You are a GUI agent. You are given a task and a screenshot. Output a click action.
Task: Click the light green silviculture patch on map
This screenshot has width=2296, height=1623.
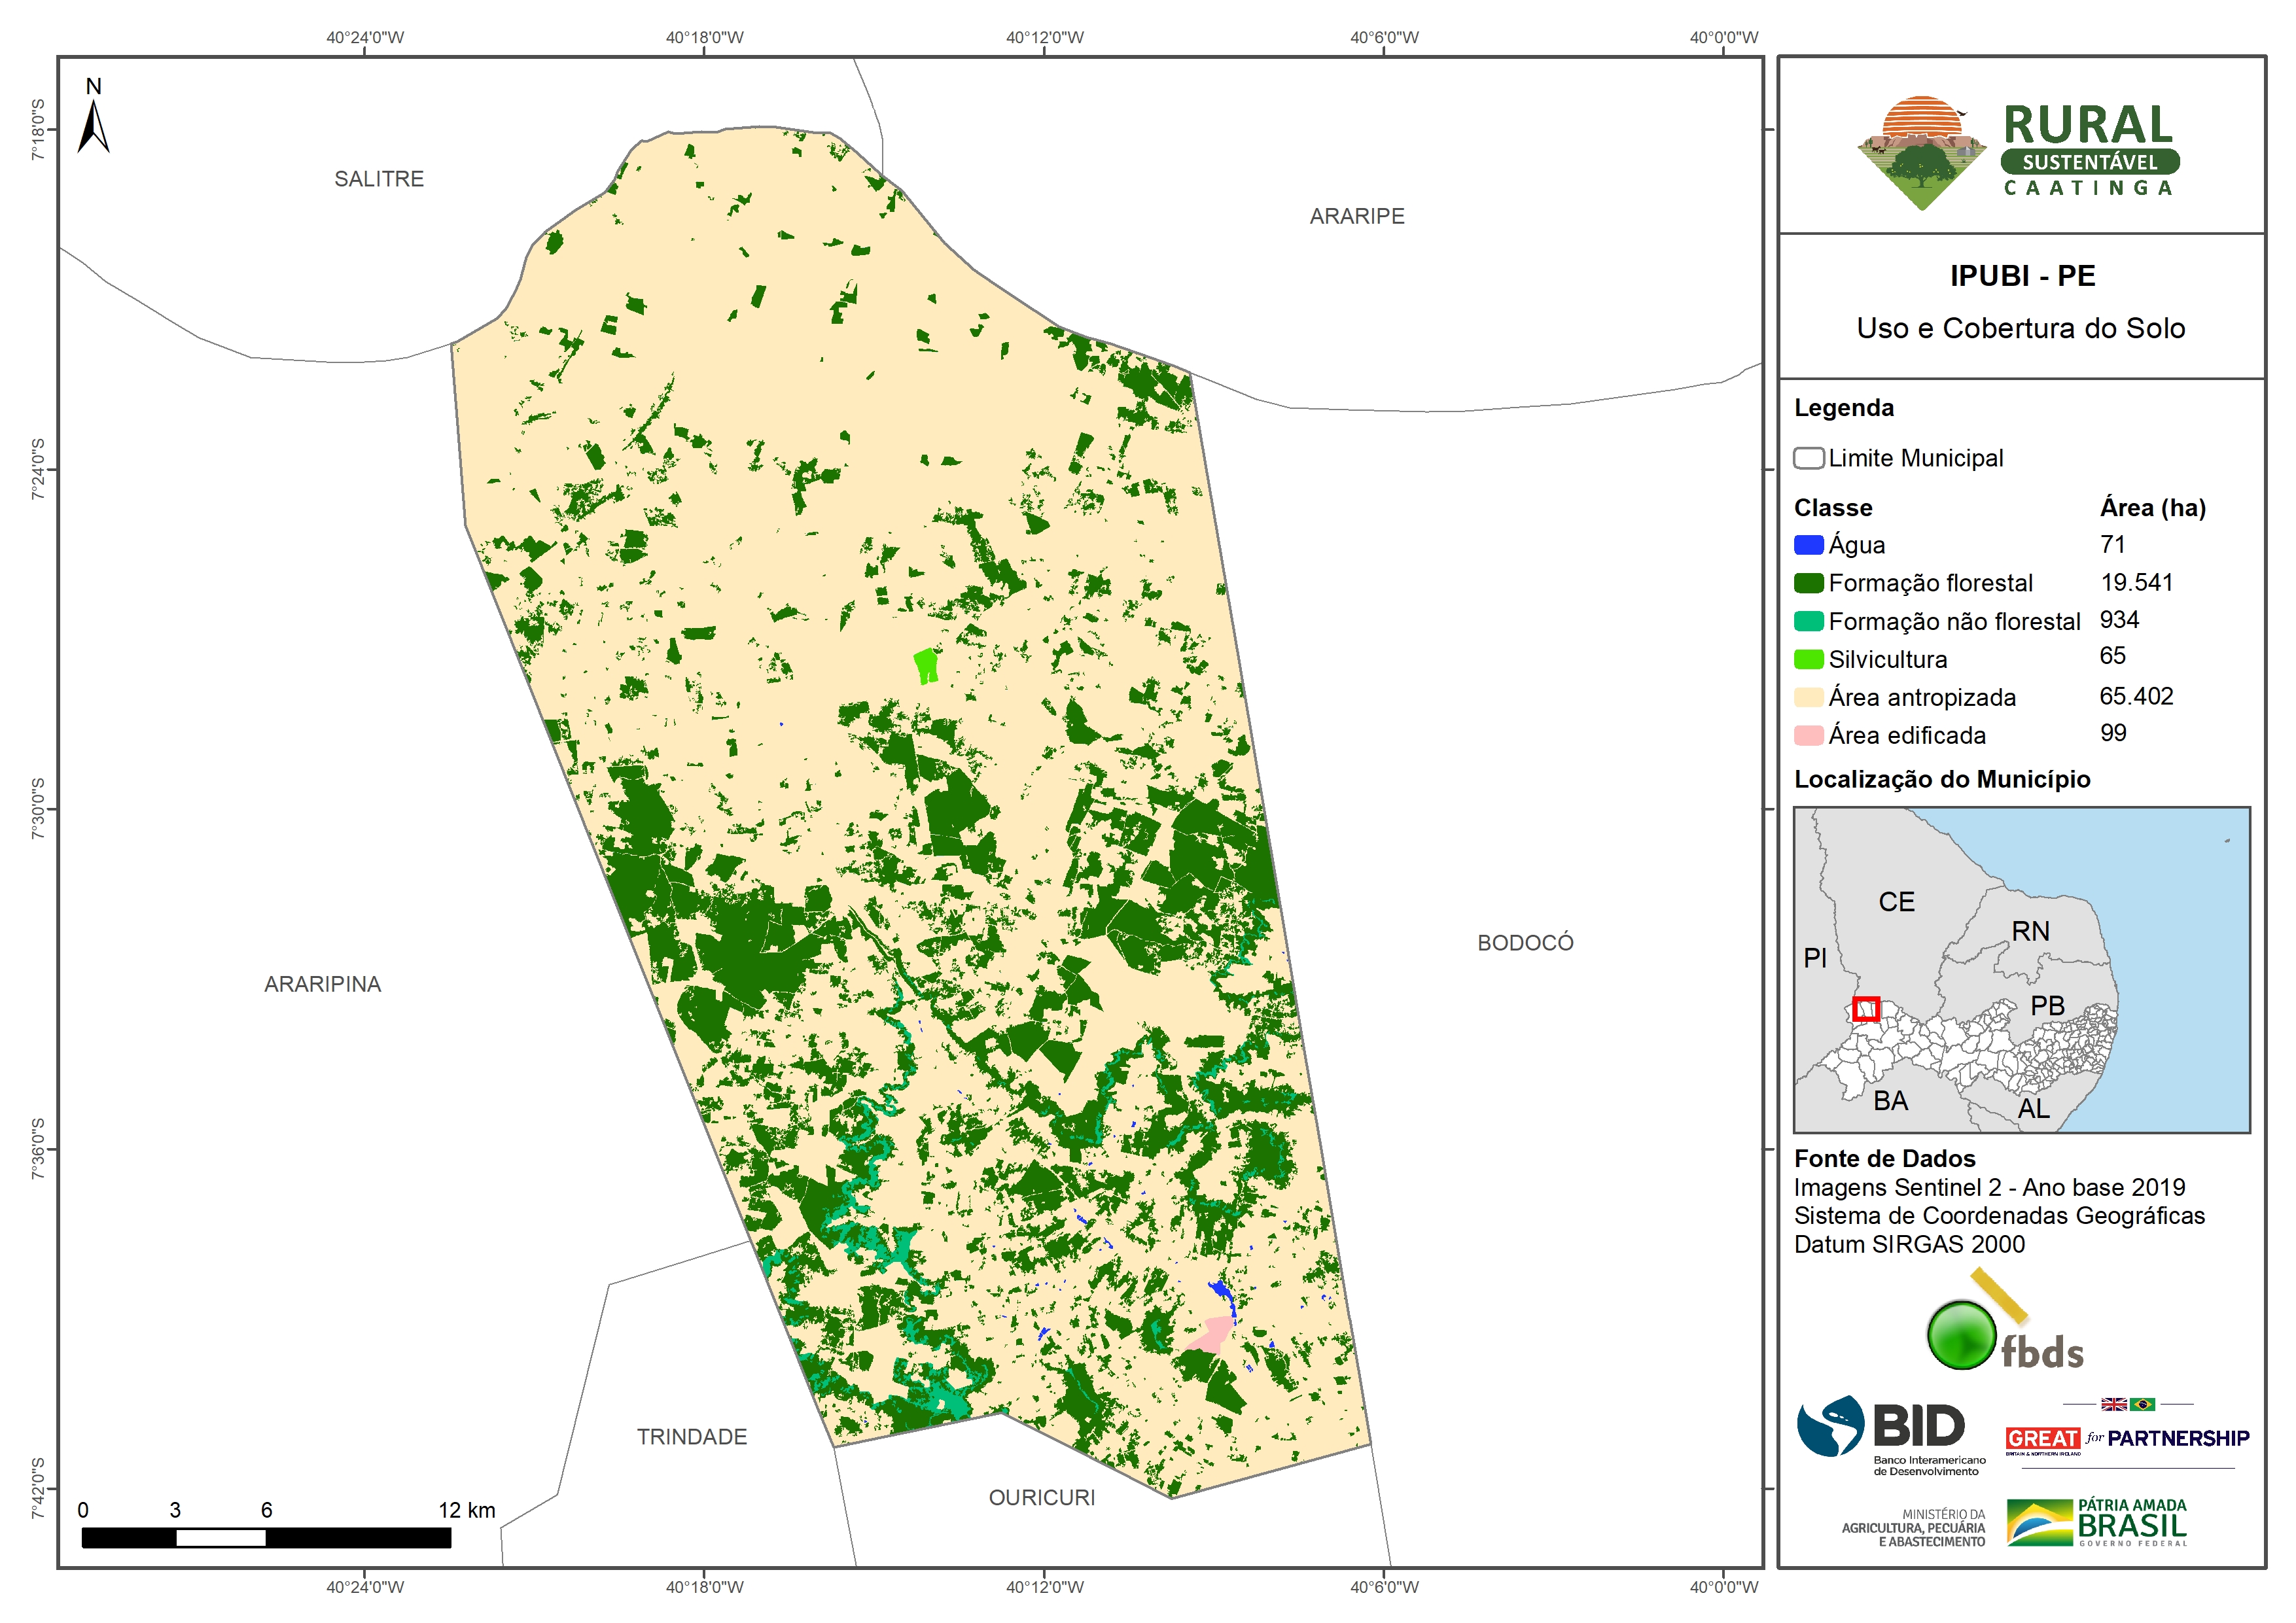(927, 664)
